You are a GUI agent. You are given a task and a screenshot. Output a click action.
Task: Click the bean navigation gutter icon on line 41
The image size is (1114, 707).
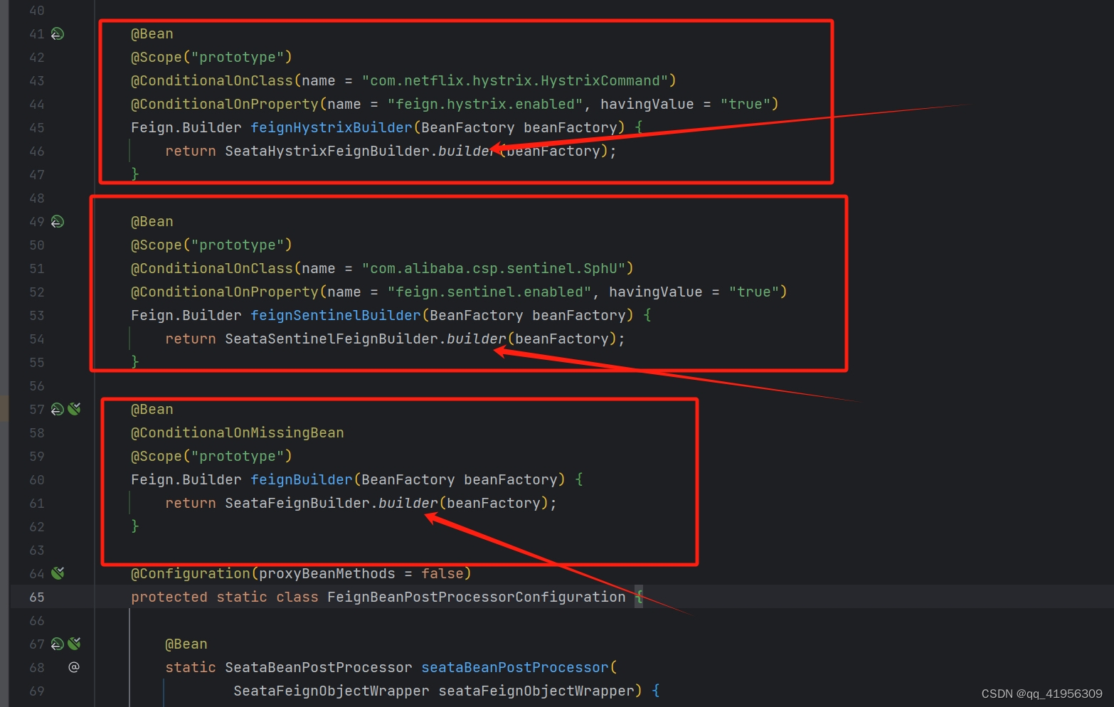click(58, 33)
